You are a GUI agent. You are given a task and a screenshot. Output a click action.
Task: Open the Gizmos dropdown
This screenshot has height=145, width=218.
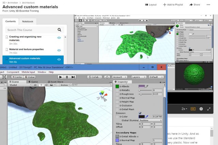tap(65, 85)
